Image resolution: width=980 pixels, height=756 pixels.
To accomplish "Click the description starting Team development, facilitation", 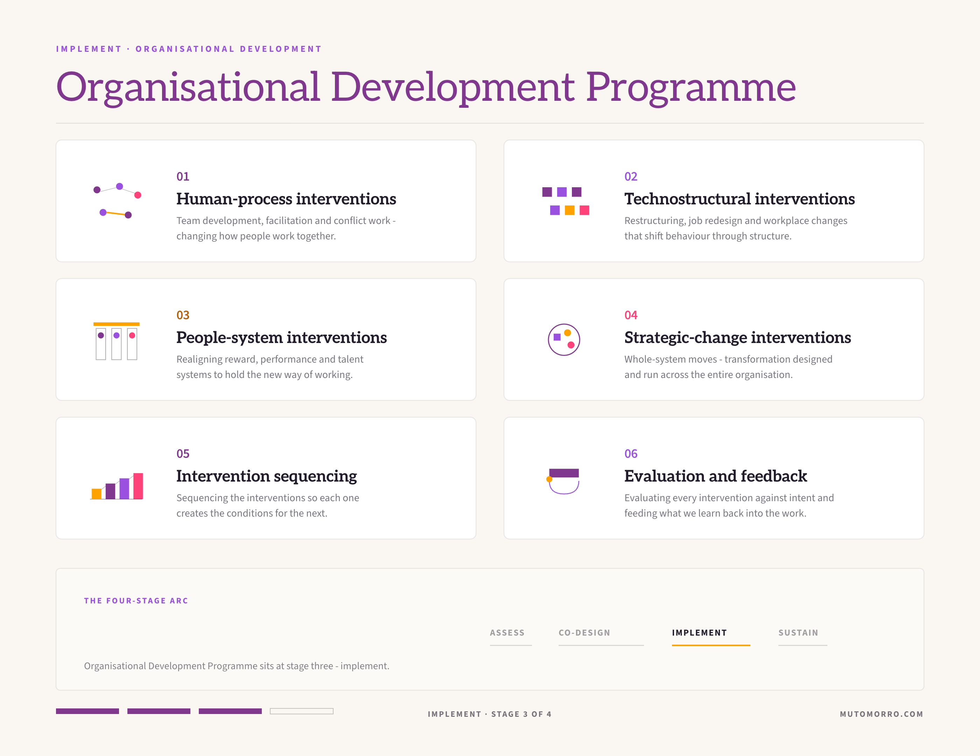I will tap(286, 228).
